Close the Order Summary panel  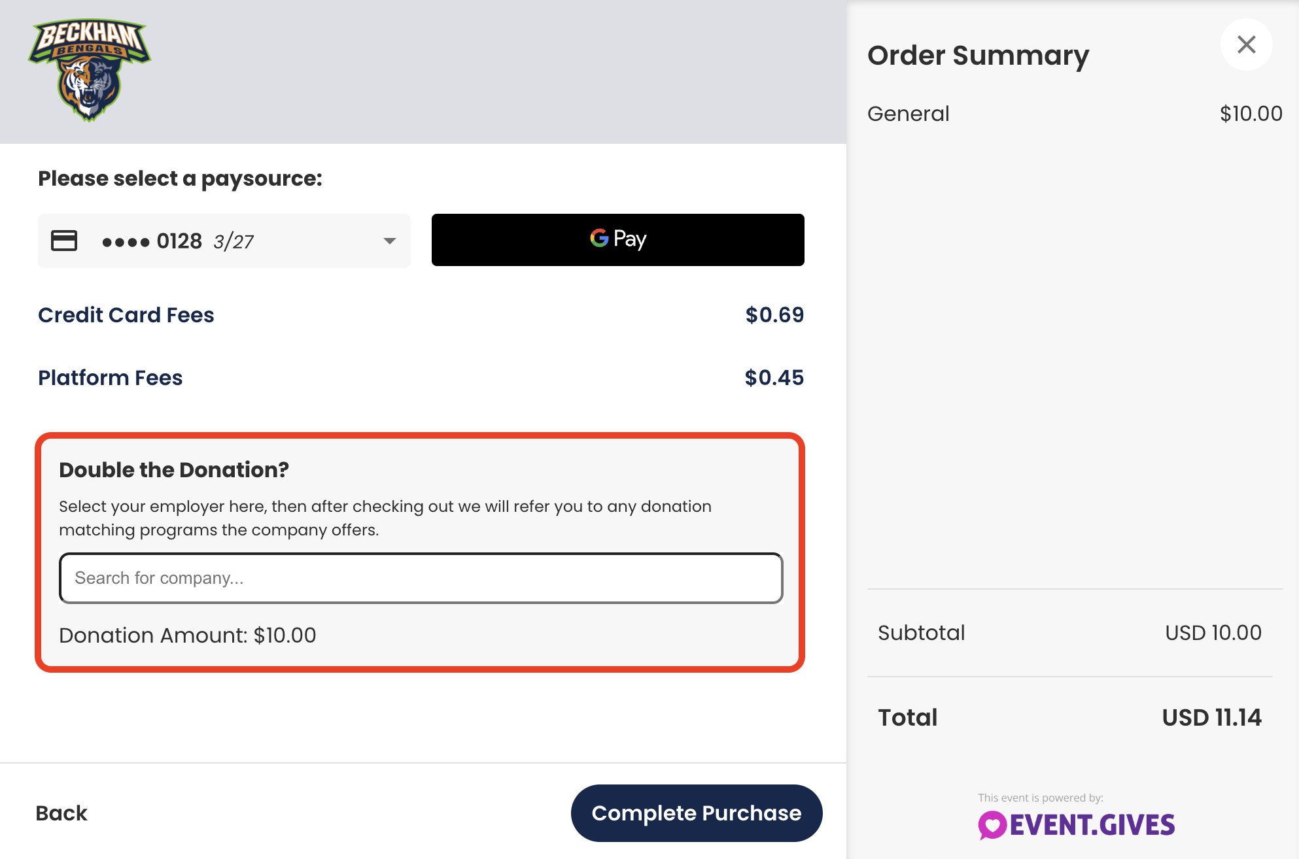(x=1246, y=44)
